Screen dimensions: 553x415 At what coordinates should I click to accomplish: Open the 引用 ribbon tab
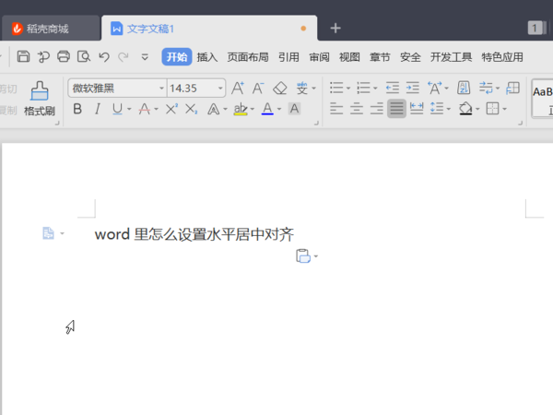click(288, 57)
